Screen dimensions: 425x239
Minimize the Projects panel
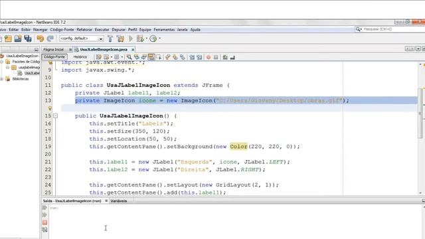tap(37, 50)
